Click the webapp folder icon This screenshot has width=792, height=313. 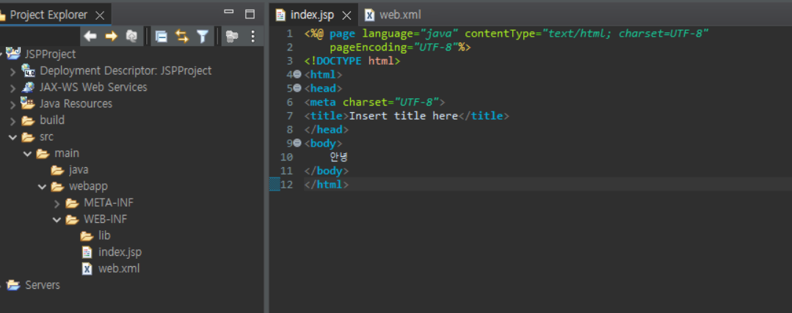[57, 187]
